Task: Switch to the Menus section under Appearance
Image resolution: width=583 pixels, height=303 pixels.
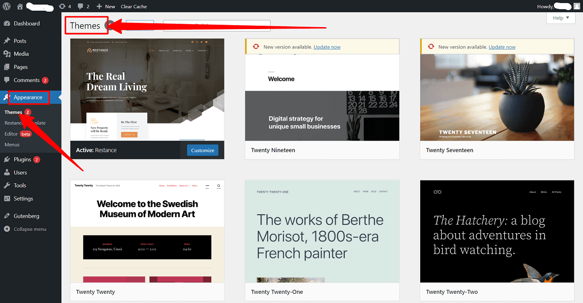Action: pyautogui.click(x=12, y=144)
